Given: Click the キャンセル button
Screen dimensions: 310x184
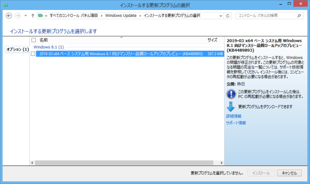Looking at the screenshot, I should [x=289, y=173].
